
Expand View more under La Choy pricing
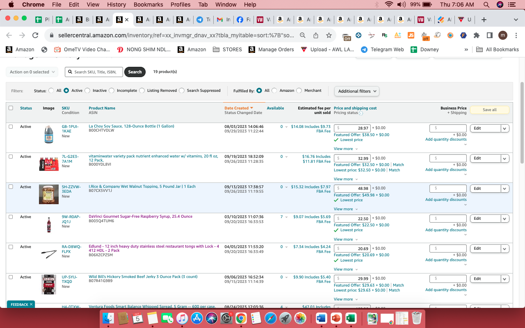[346, 149]
